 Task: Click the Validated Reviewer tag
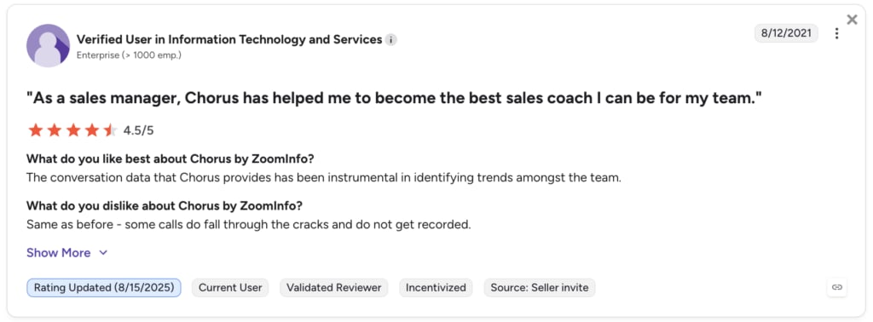pyautogui.click(x=334, y=288)
